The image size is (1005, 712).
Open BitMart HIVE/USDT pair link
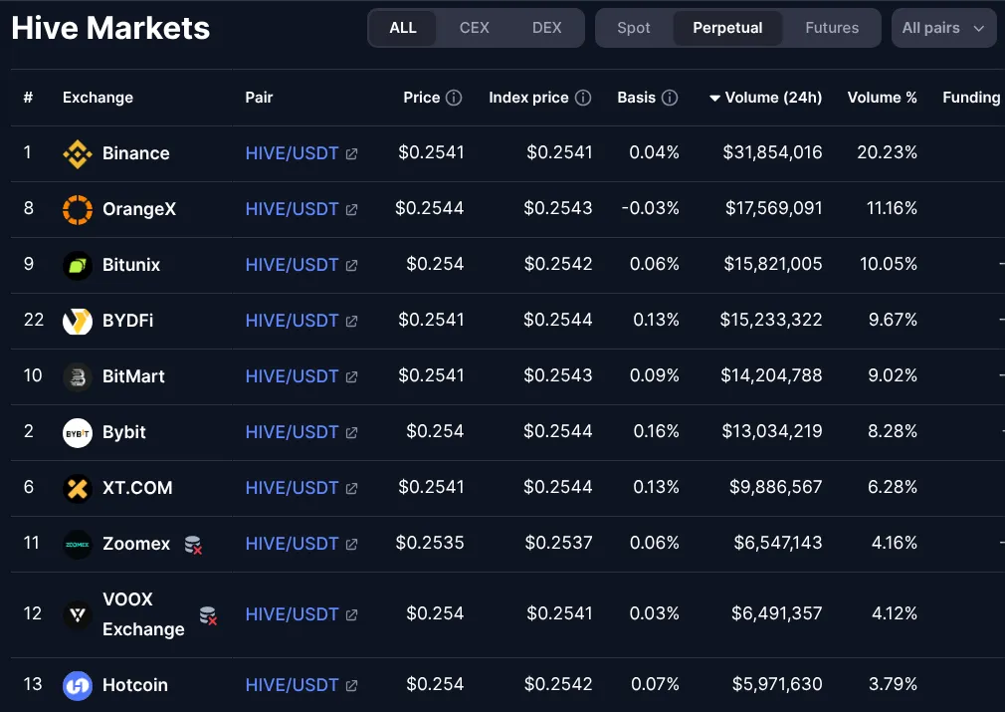click(x=292, y=377)
